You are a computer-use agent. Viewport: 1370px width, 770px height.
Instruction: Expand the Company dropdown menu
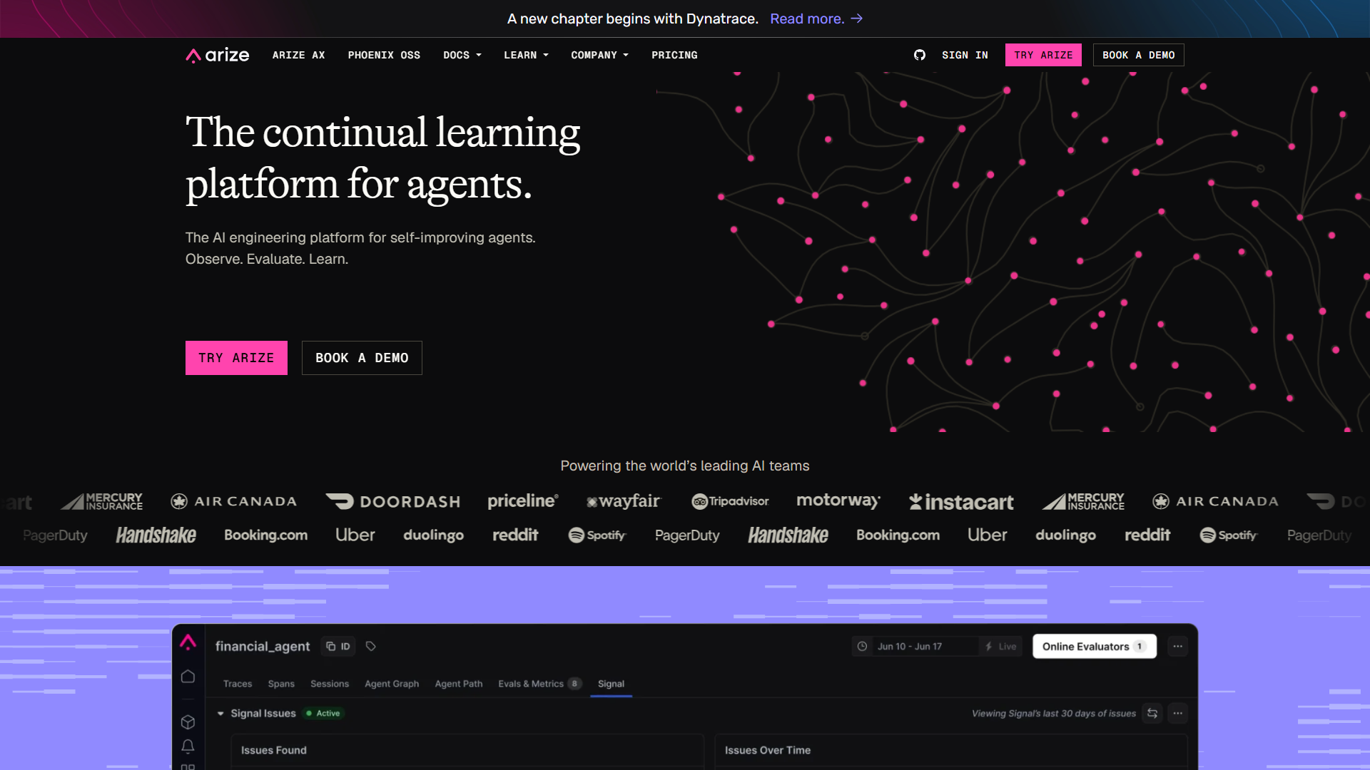click(x=599, y=55)
